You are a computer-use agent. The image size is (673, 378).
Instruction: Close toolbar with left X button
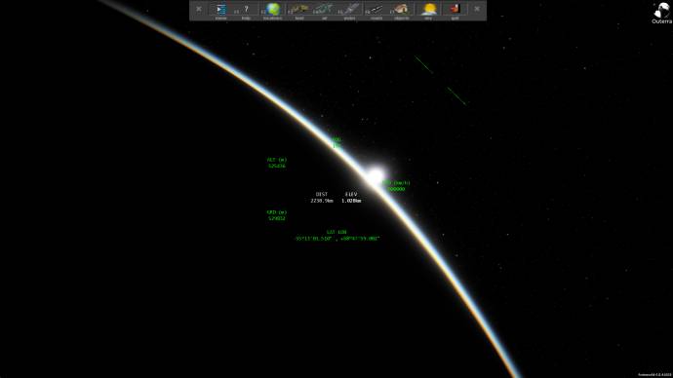199,9
